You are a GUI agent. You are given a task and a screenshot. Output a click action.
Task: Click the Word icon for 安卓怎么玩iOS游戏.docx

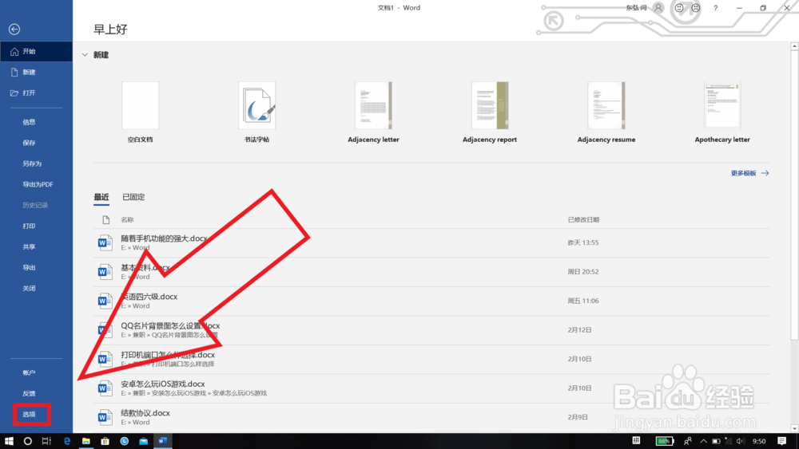pos(105,388)
